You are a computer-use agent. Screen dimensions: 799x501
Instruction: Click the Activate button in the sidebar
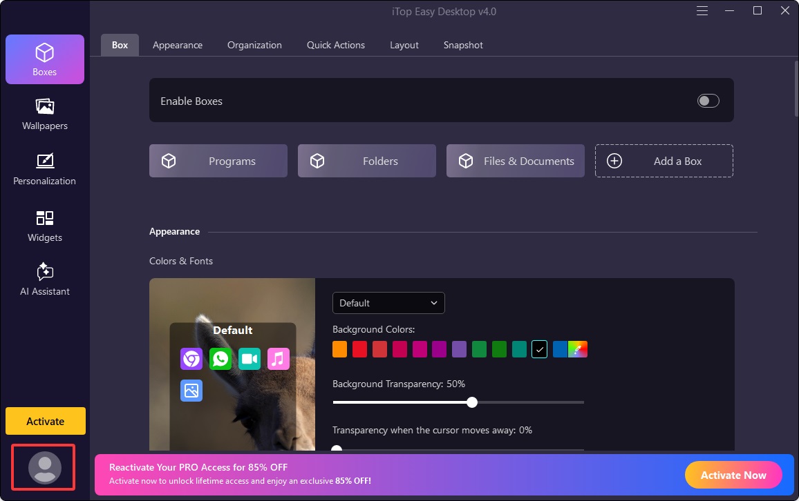(x=45, y=421)
